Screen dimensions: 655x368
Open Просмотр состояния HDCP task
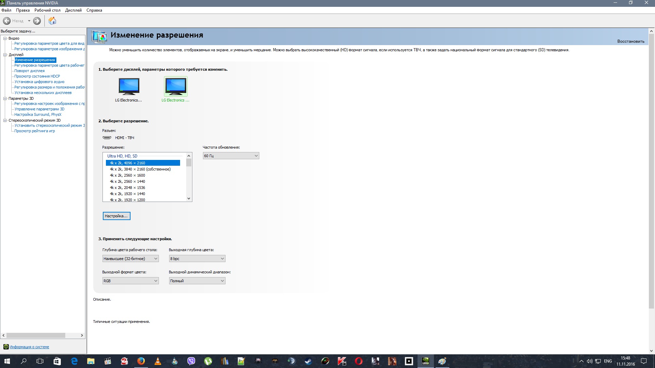37,76
